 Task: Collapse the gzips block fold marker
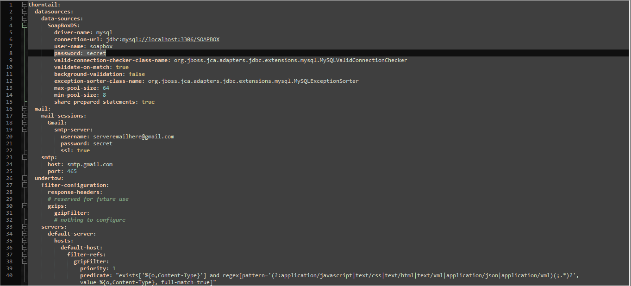25,206
